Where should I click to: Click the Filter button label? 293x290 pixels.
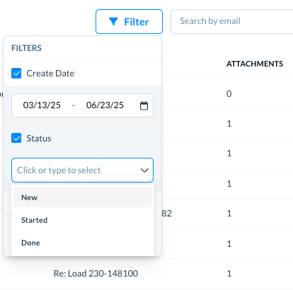point(137,22)
